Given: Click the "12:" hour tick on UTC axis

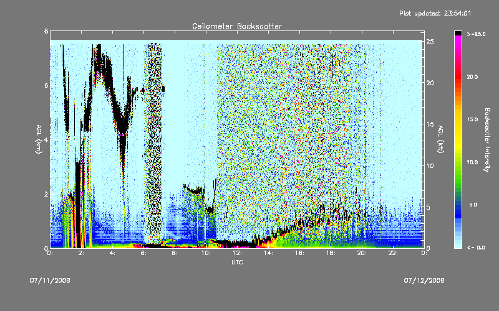Looking at the screenshot, I should click(237, 253).
